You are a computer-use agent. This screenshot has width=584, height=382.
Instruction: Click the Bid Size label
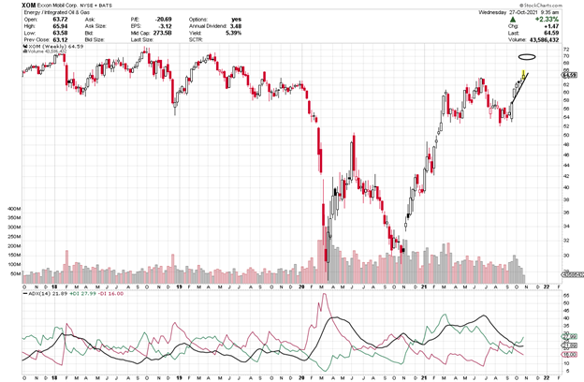pos(95,39)
